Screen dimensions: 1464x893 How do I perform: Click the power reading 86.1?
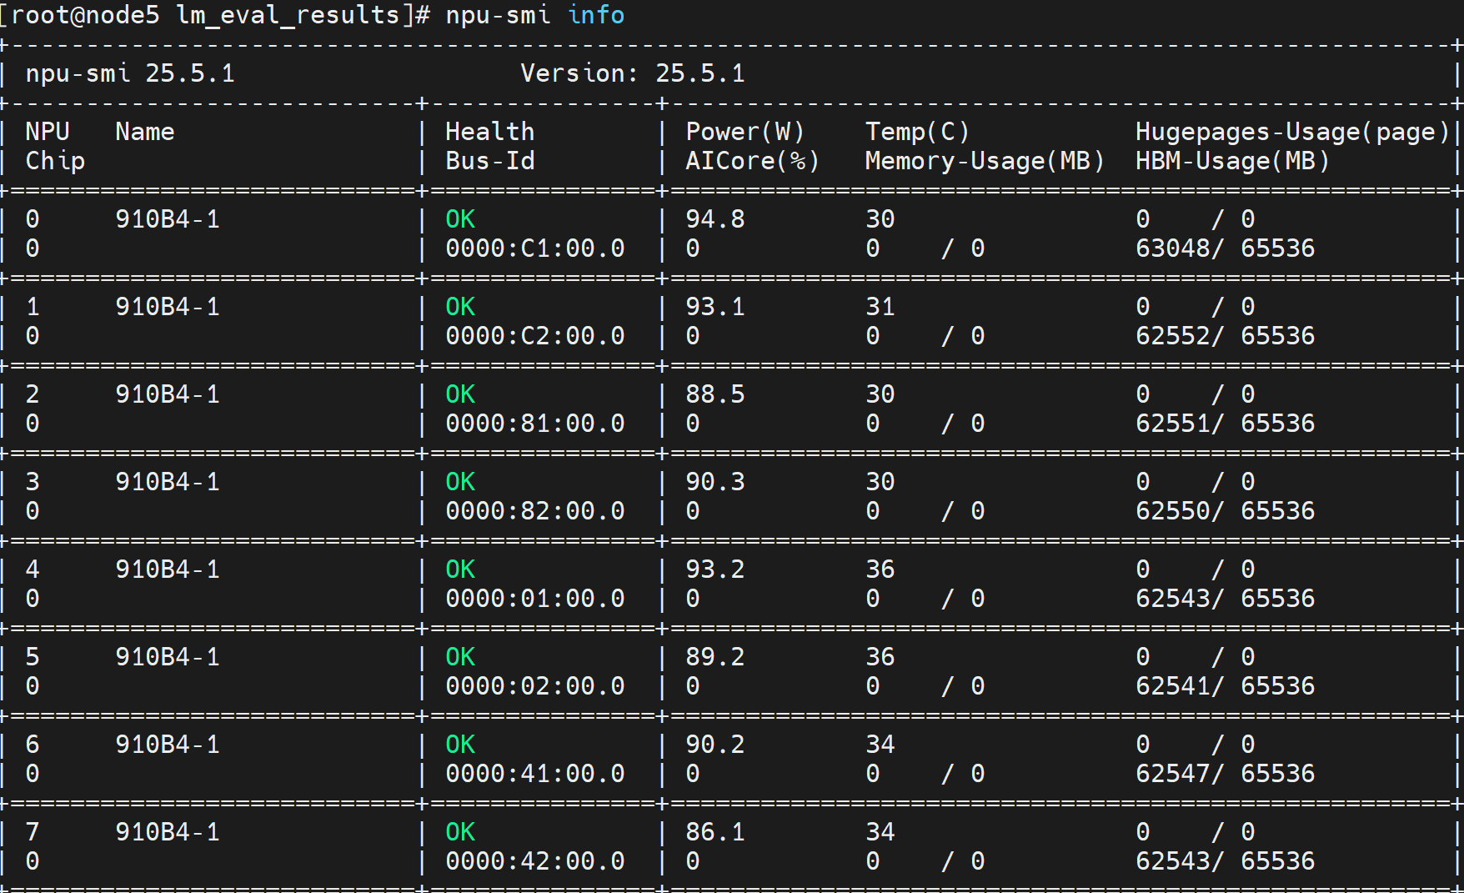point(714,832)
